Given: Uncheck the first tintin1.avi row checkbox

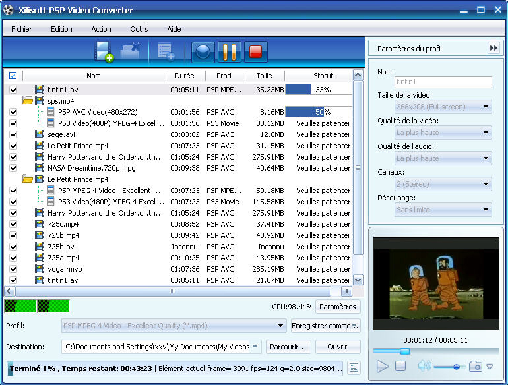Looking at the screenshot, I should tap(13, 90).
